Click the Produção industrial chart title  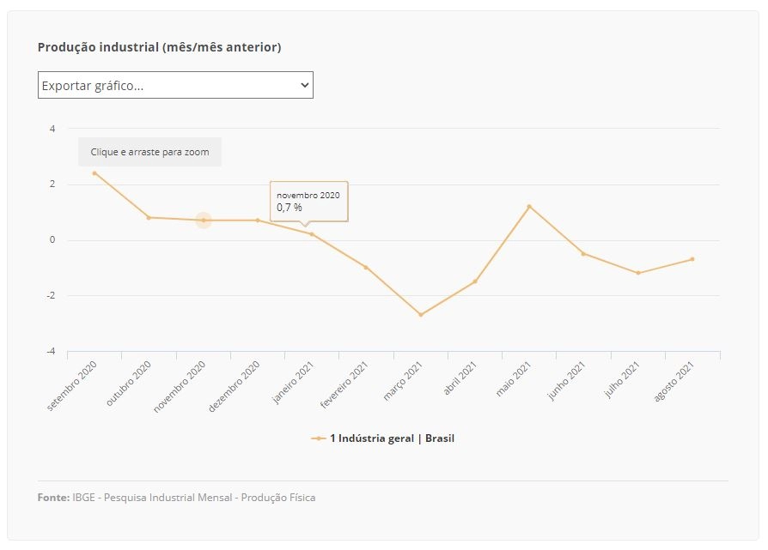(160, 47)
